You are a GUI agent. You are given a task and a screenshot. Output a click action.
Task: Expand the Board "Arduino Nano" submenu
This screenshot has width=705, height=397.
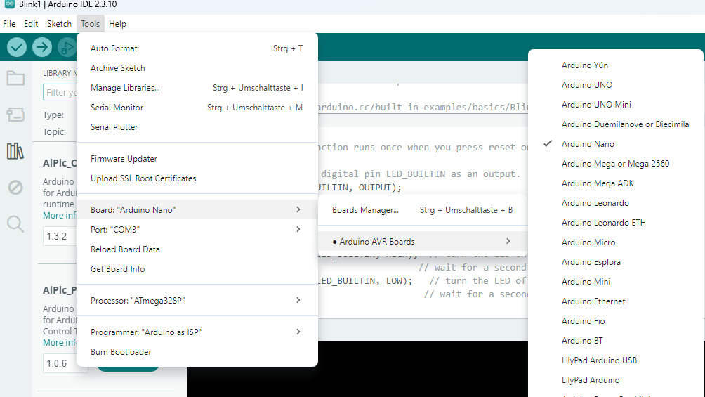[x=197, y=210]
